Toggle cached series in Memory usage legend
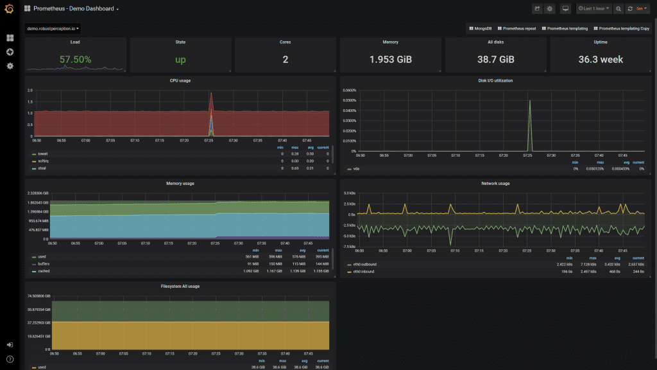 (x=44, y=271)
